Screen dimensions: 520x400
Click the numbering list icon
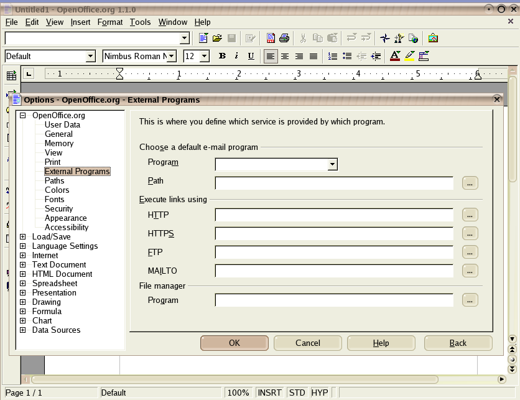coord(333,57)
